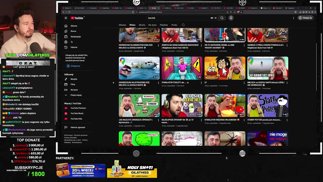Open the SYMULATOR TOALETY thumbnail

(x=182, y=68)
